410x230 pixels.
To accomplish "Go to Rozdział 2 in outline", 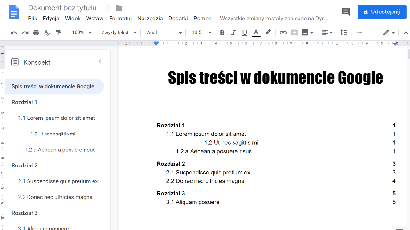I will (24, 165).
